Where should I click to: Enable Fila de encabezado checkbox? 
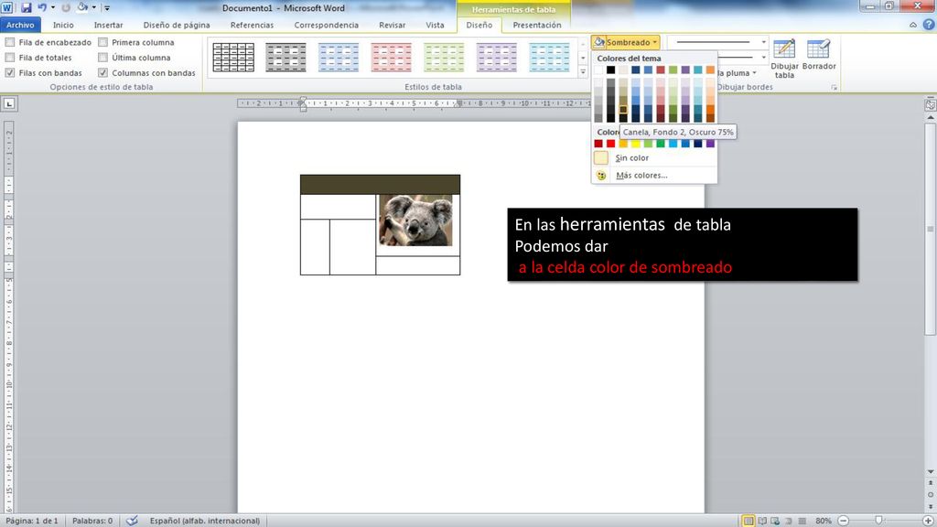pos(10,42)
